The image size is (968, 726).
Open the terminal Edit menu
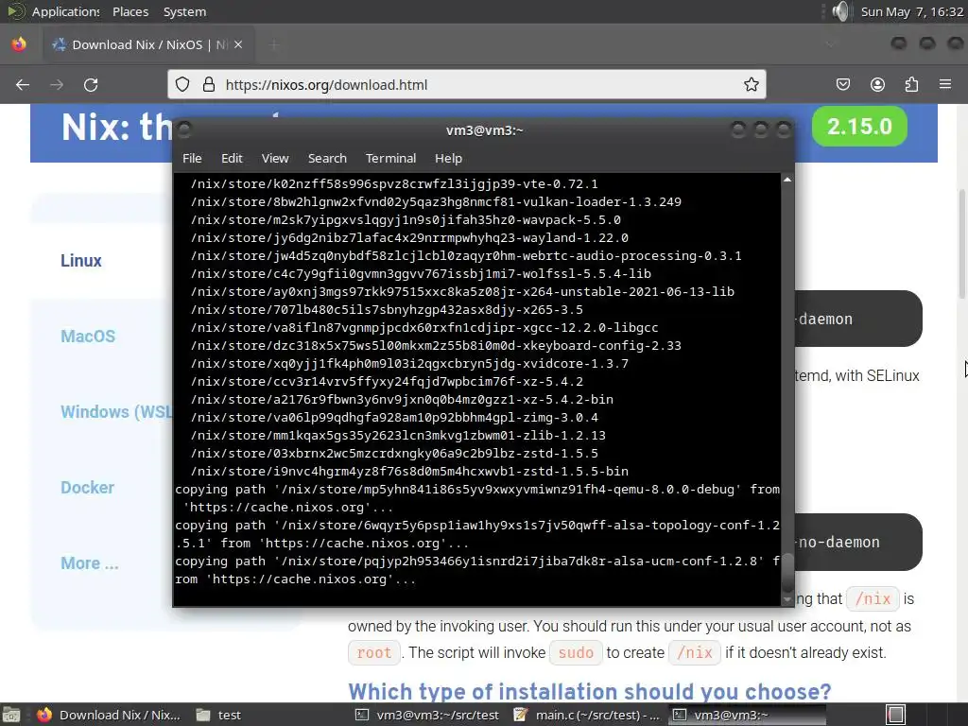tap(233, 158)
